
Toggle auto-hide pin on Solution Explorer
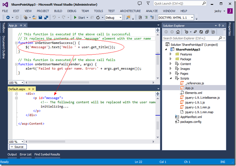(220, 25)
